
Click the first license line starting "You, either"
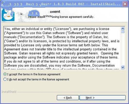pyautogui.click(x=57, y=29)
